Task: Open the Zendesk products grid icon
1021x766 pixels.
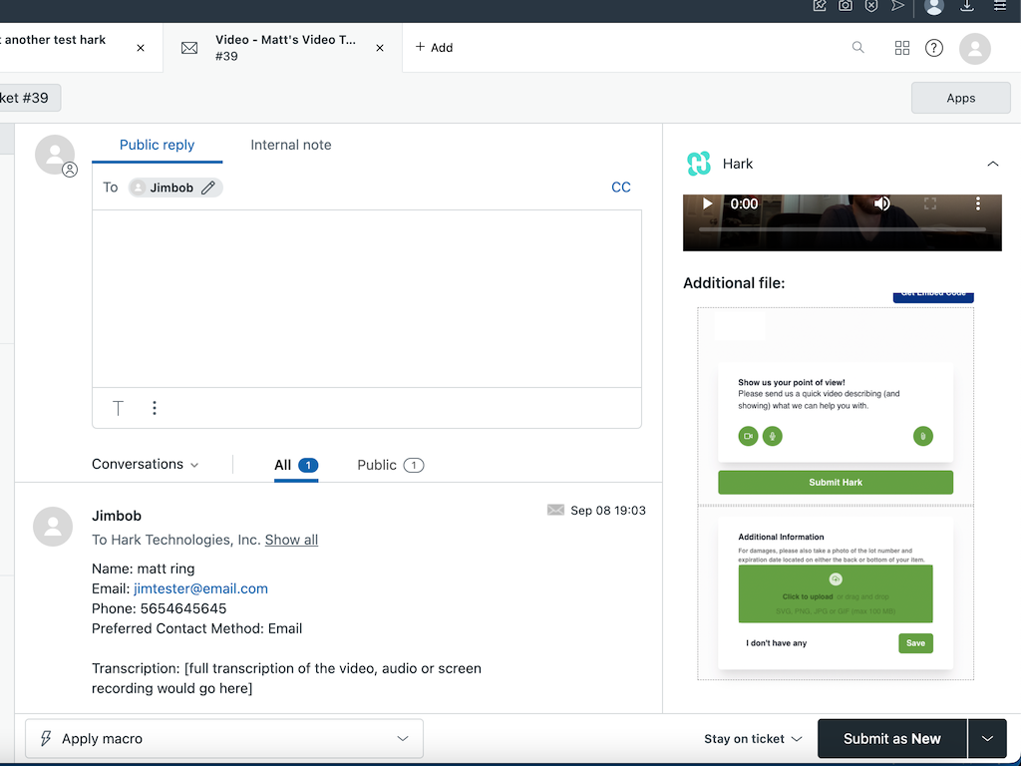Action: pos(902,48)
